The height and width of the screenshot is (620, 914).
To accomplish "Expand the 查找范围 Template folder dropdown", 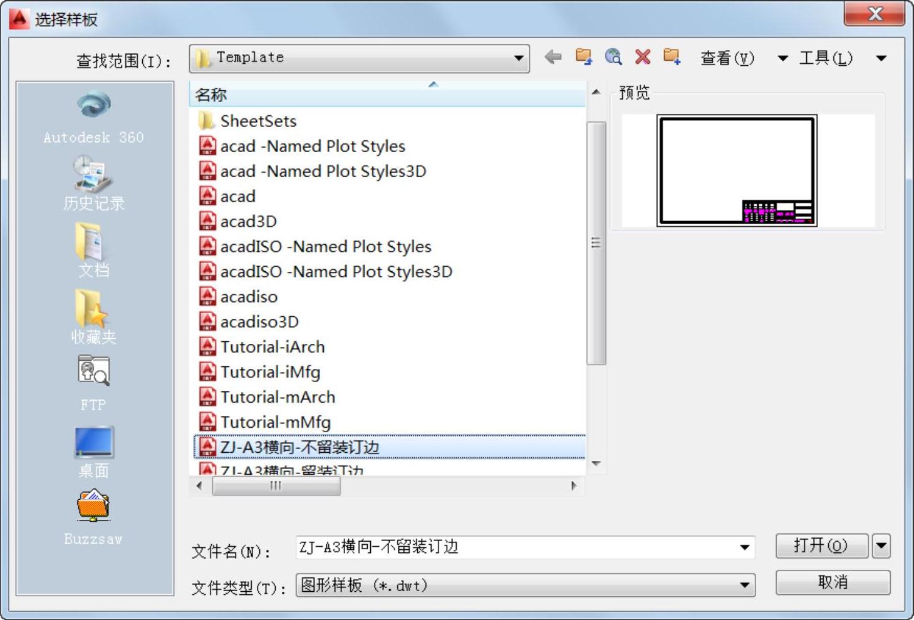I will 519,58.
